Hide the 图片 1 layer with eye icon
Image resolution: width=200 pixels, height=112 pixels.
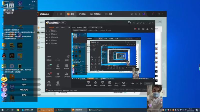pos(47,40)
